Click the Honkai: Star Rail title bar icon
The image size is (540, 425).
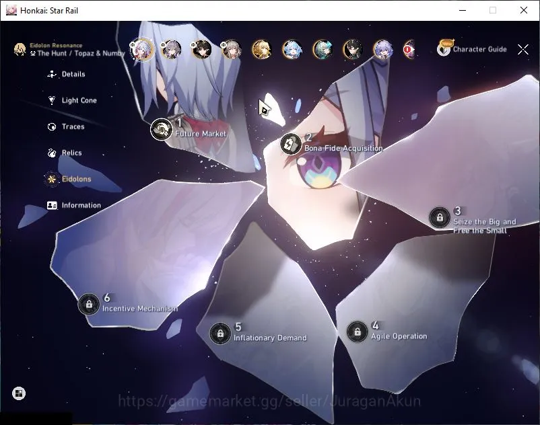tap(11, 10)
